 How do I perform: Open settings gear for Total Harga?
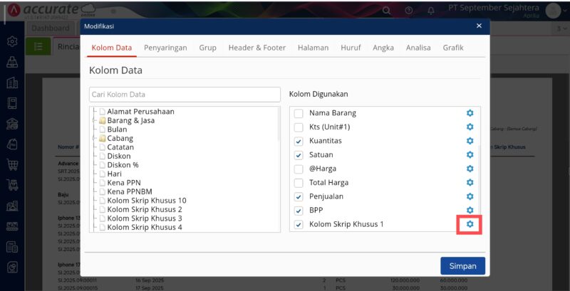point(470,182)
